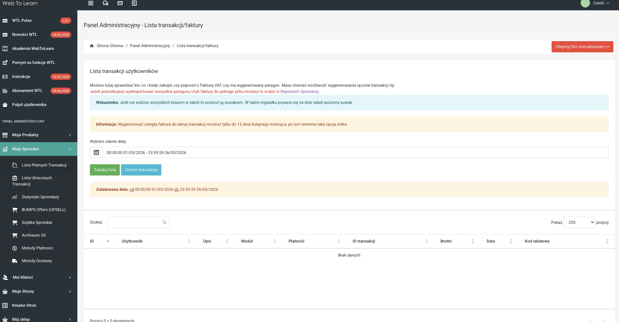Click the home icon in breadcrumb
Image resolution: width=619 pixels, height=322 pixels.
(x=92, y=46)
